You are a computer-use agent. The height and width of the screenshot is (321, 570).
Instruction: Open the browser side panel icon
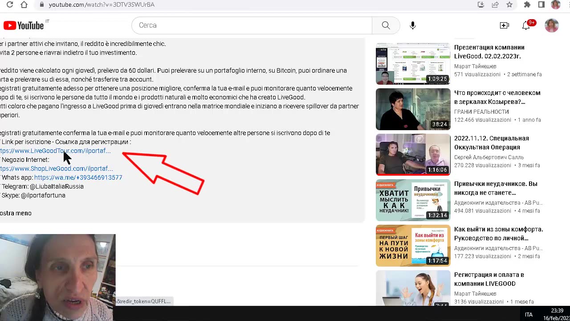click(541, 4)
